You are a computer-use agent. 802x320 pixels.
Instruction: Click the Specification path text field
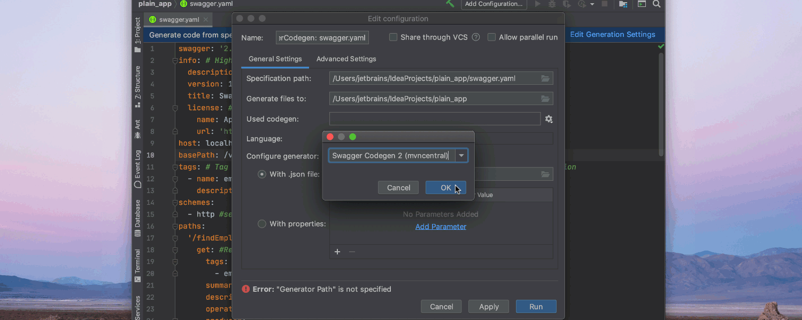[441, 78]
